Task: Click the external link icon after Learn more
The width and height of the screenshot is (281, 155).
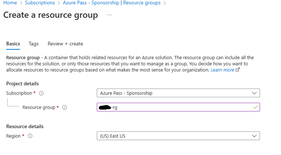Action: pyautogui.click(x=238, y=70)
